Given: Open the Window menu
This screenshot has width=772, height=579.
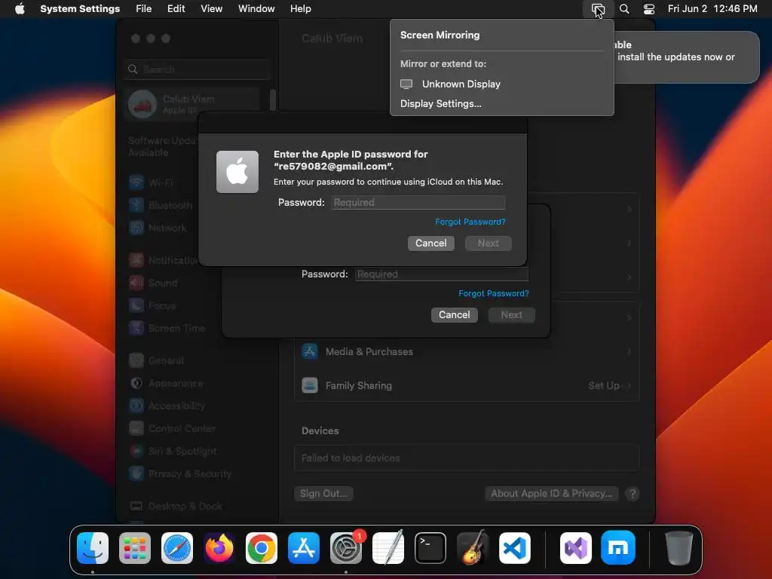Looking at the screenshot, I should 256,9.
